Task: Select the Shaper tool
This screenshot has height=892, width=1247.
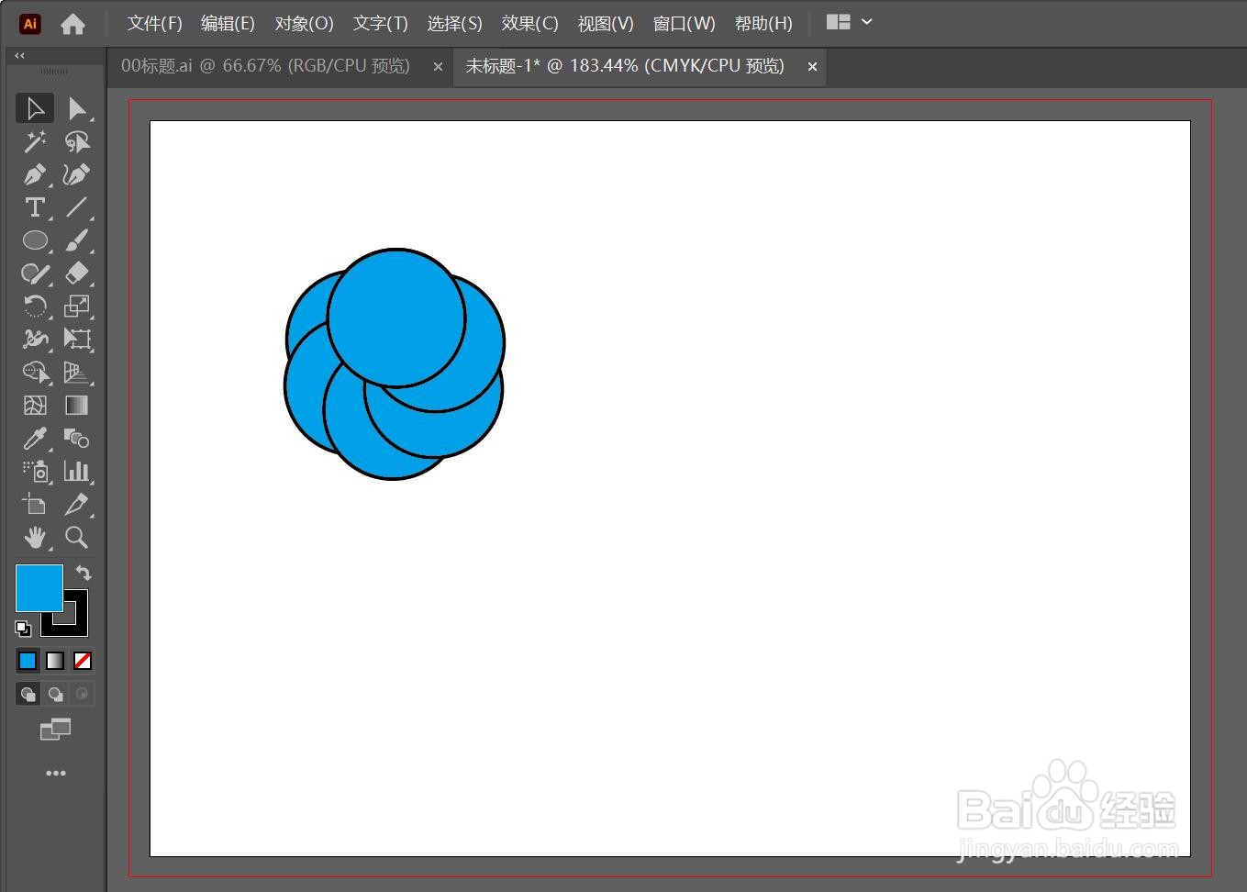Action: coord(35,273)
